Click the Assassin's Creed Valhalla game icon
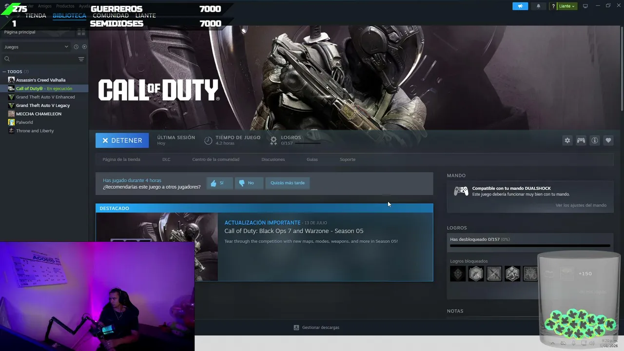Screen dimensions: 624x351 [11, 80]
